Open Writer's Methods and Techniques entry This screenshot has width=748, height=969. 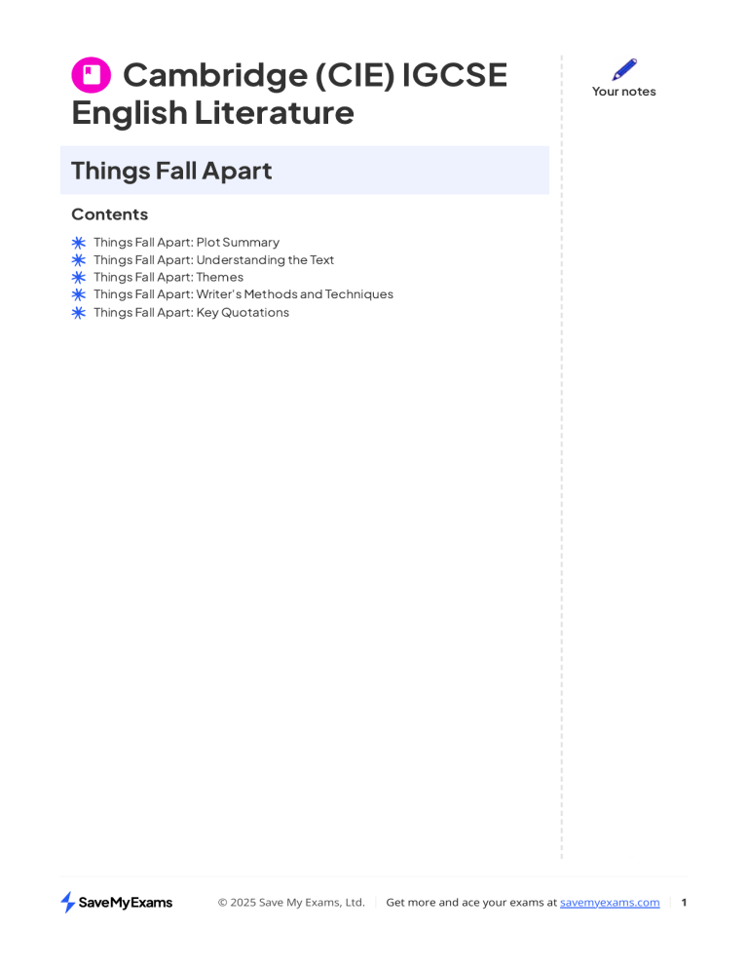click(243, 294)
